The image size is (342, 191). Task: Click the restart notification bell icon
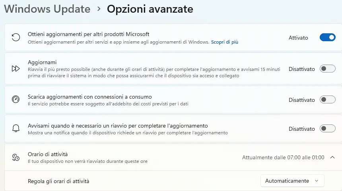click(x=16, y=128)
